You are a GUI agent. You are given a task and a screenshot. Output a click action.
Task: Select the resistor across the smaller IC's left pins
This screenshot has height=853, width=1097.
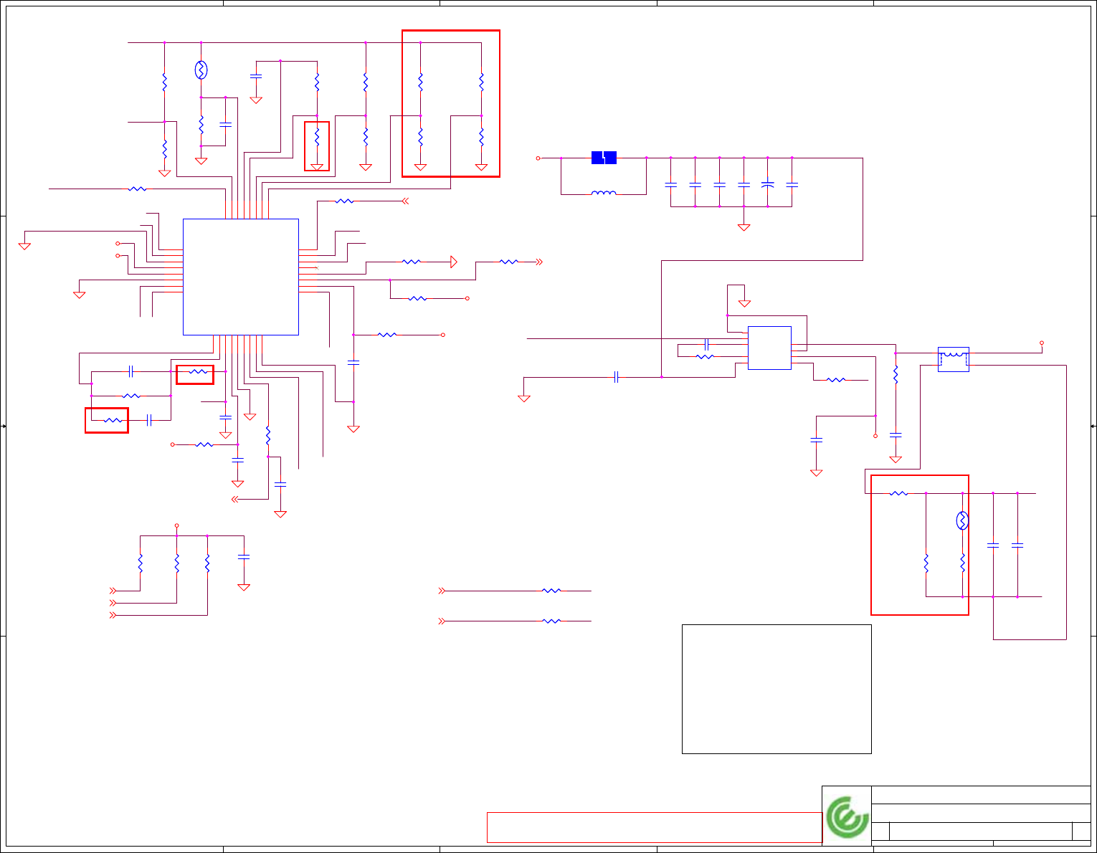706,356
